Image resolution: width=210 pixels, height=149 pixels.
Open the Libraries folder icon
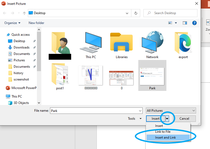click(122, 45)
